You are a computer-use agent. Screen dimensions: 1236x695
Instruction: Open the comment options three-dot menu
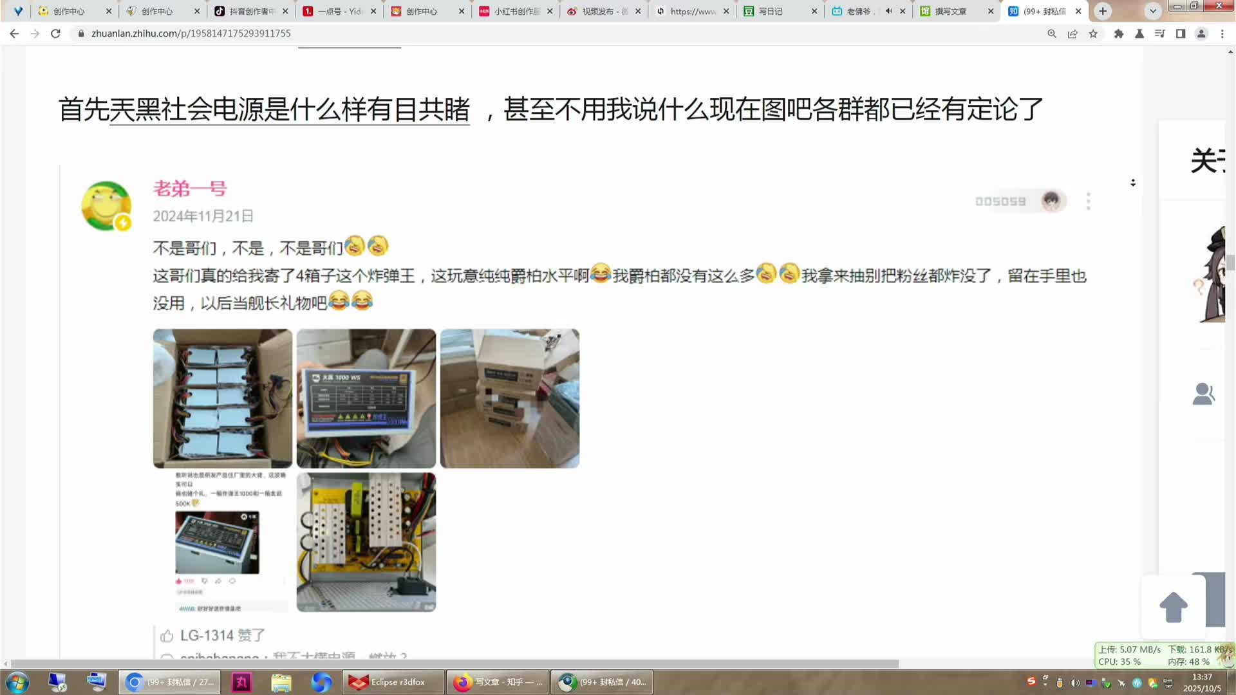(1088, 201)
